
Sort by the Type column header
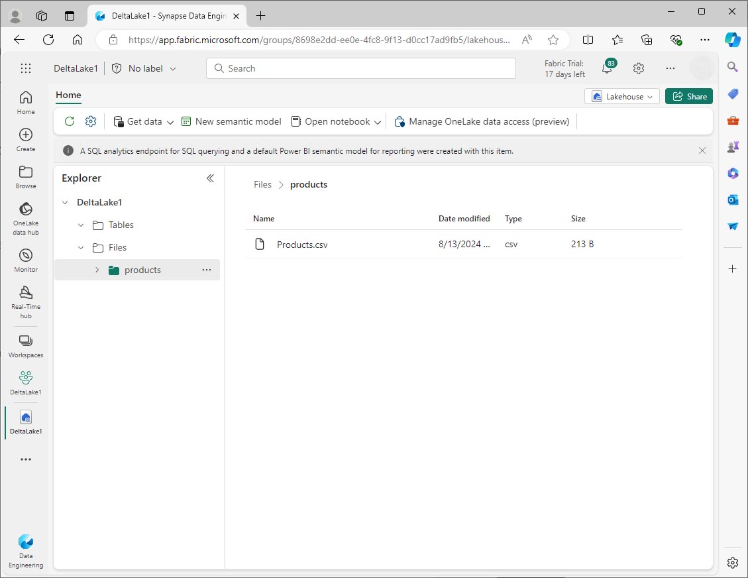(x=513, y=219)
